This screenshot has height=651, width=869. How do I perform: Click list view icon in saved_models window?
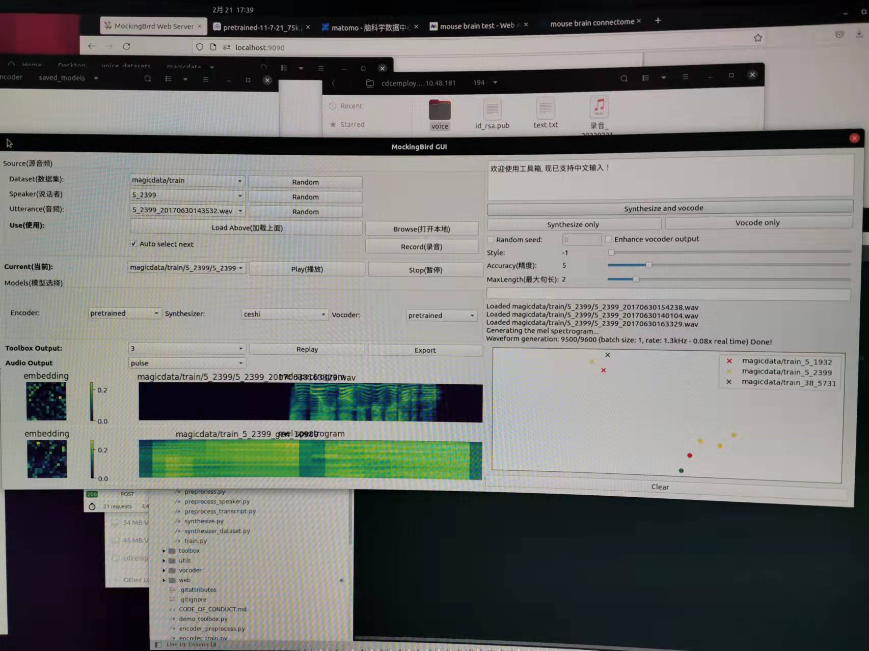click(168, 79)
